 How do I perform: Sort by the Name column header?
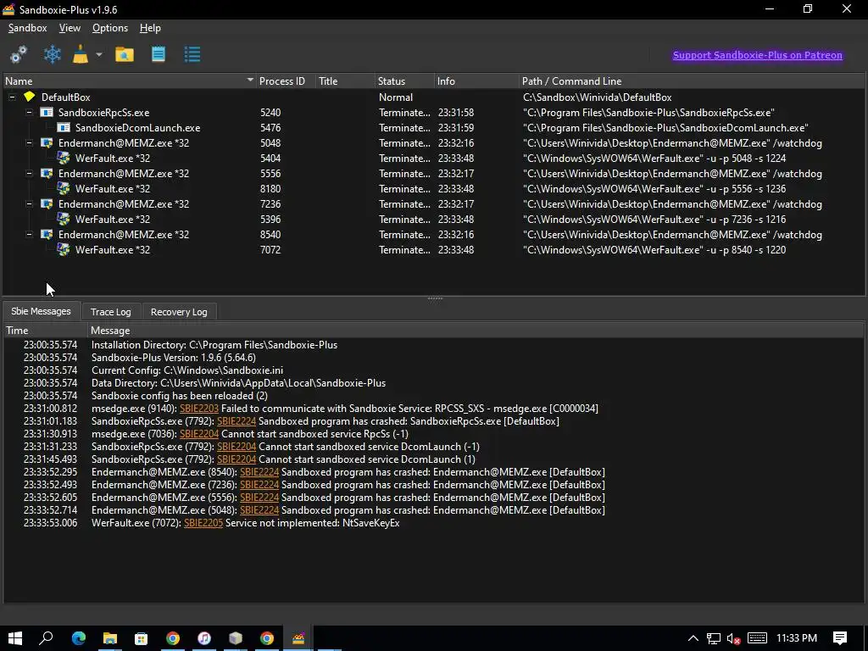click(x=130, y=81)
